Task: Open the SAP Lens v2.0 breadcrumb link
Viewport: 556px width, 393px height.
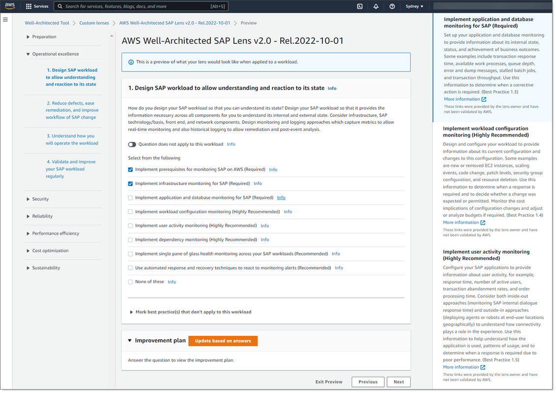Action: pyautogui.click(x=174, y=23)
